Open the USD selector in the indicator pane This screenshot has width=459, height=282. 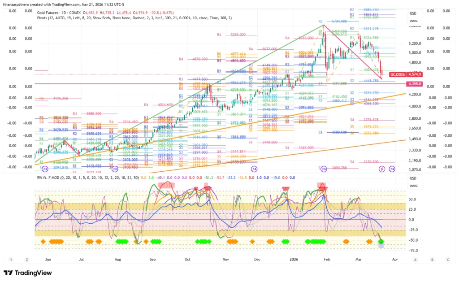point(413,178)
